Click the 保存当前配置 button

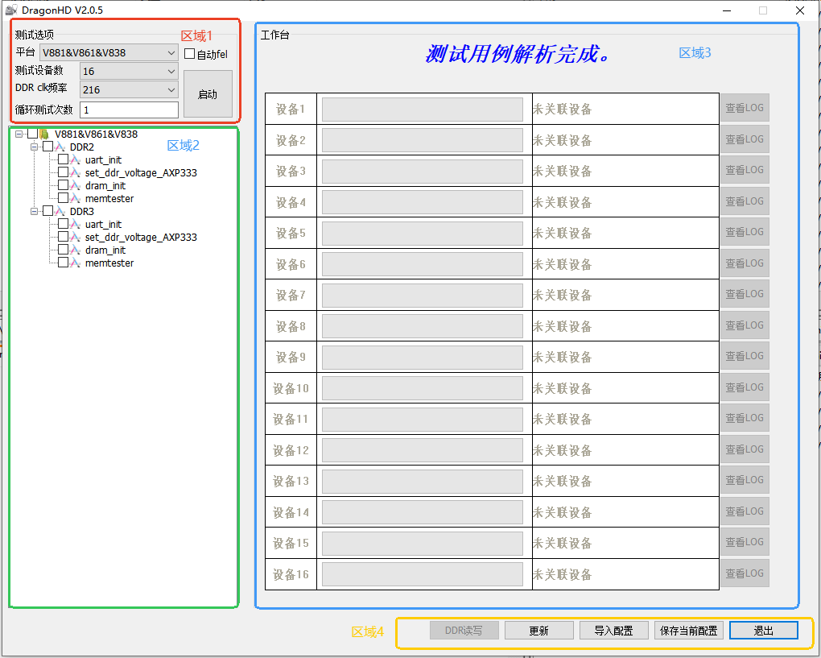[688, 630]
